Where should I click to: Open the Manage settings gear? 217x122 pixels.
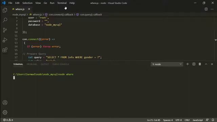click(x=5, y=112)
